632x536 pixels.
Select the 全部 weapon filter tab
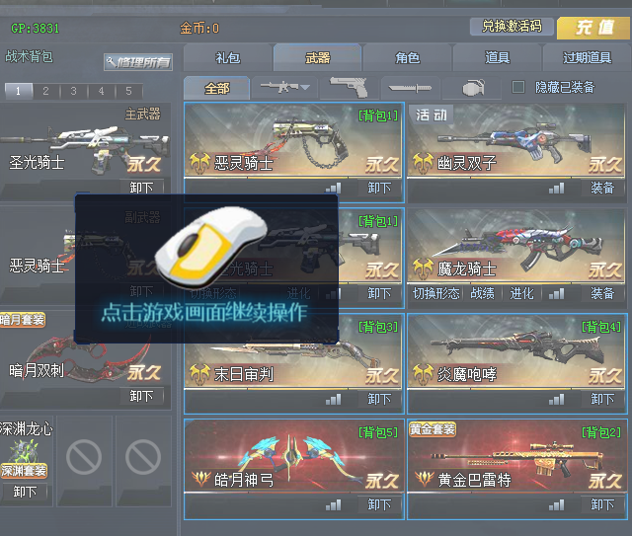(x=217, y=88)
